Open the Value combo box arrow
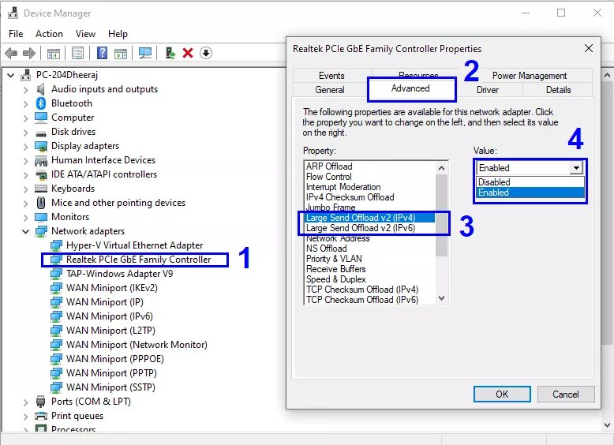 576,168
